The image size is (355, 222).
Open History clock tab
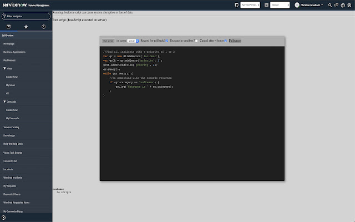[x=43, y=27]
